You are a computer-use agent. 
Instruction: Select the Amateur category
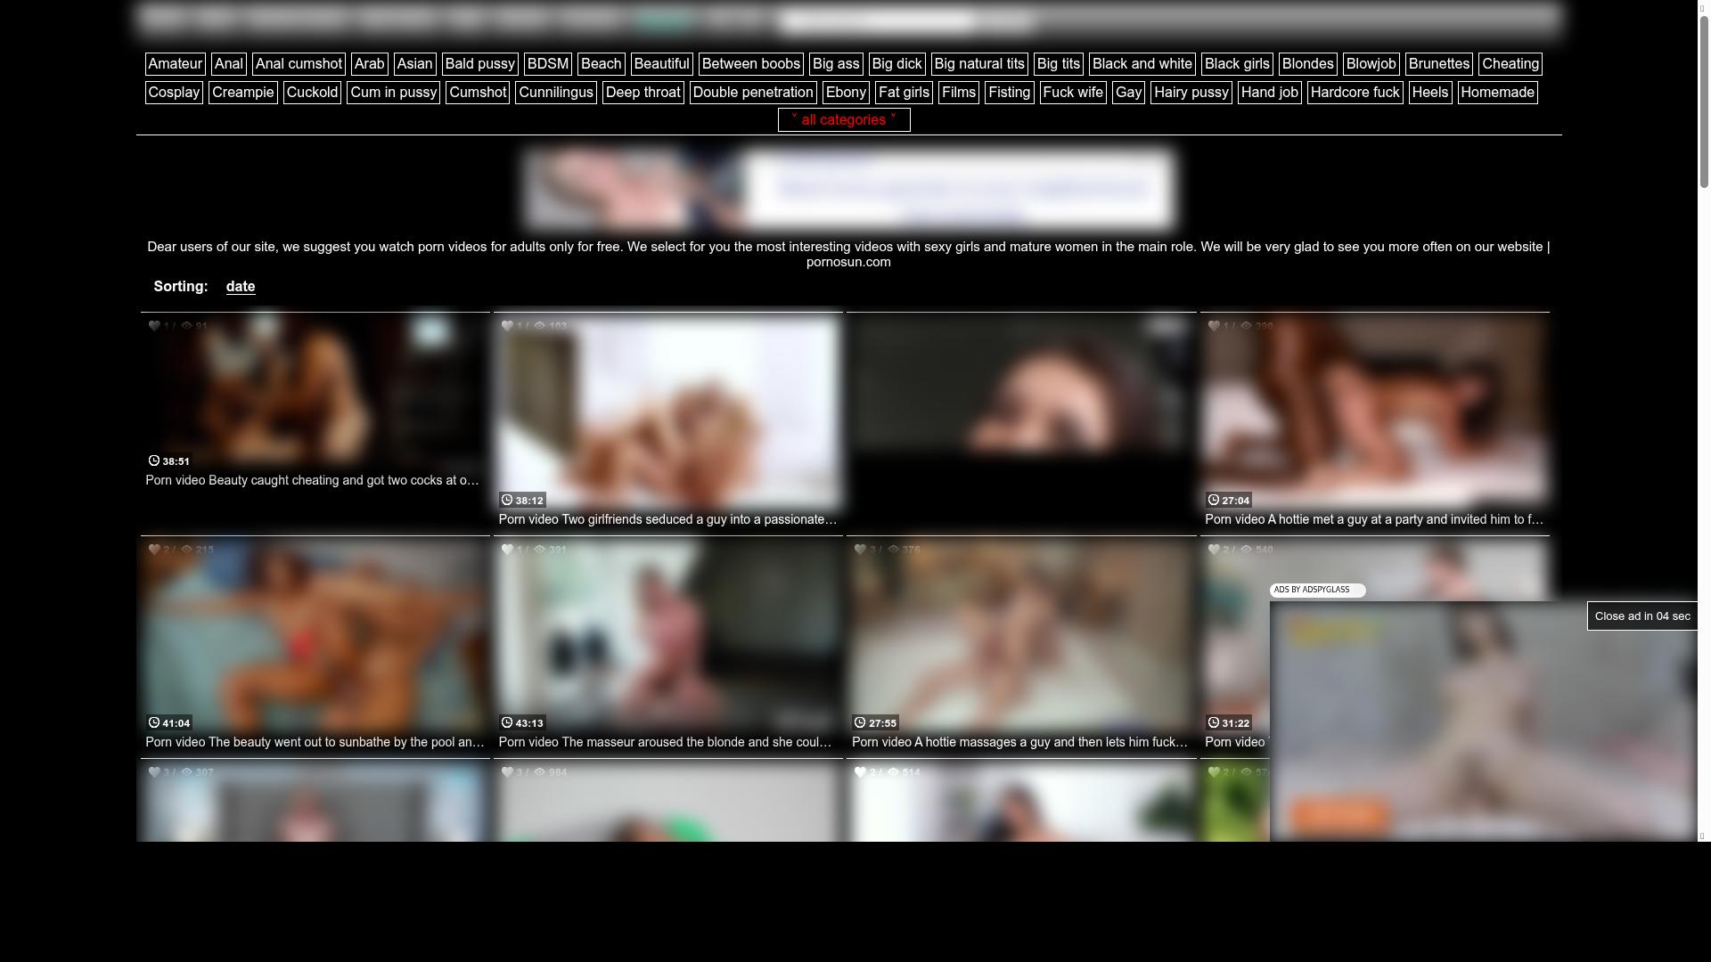[175, 63]
